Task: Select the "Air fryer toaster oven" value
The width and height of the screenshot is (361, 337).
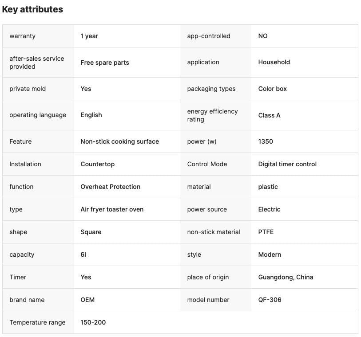Action: pyautogui.click(x=112, y=209)
